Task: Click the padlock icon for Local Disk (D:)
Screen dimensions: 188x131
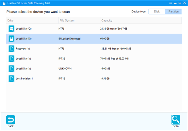Action: 12,39
